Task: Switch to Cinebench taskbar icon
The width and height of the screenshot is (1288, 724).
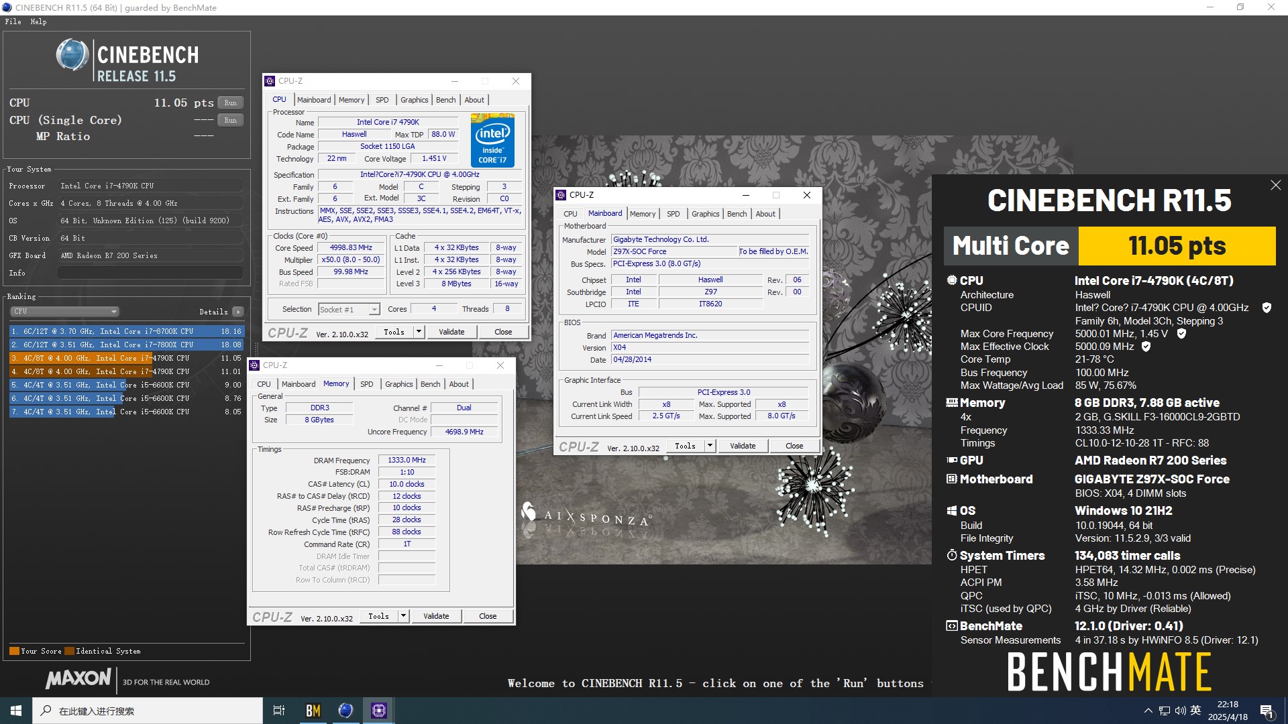Action: click(x=345, y=711)
